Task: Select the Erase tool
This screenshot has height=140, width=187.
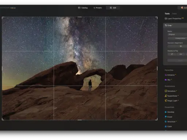Action: (168, 117)
